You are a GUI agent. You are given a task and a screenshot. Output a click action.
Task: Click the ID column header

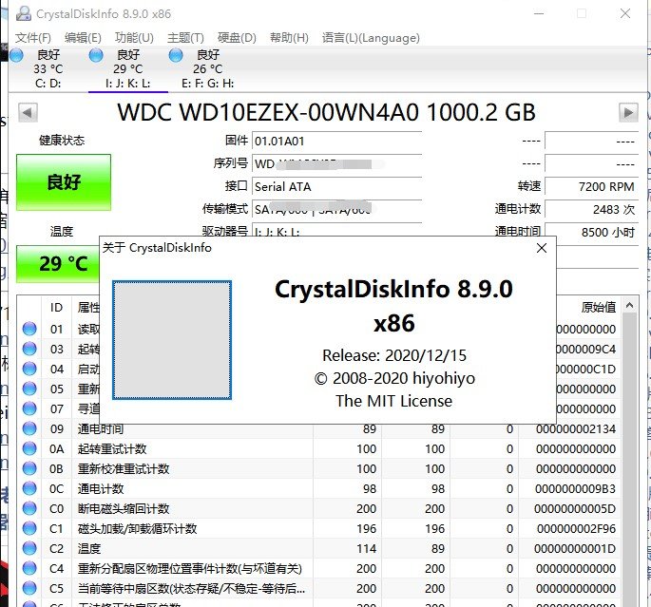[x=56, y=308]
